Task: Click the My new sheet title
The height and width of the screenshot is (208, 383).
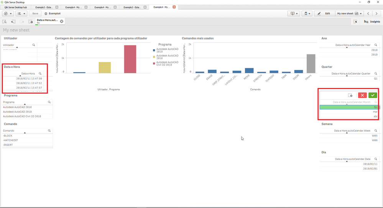Action: pos(16,30)
